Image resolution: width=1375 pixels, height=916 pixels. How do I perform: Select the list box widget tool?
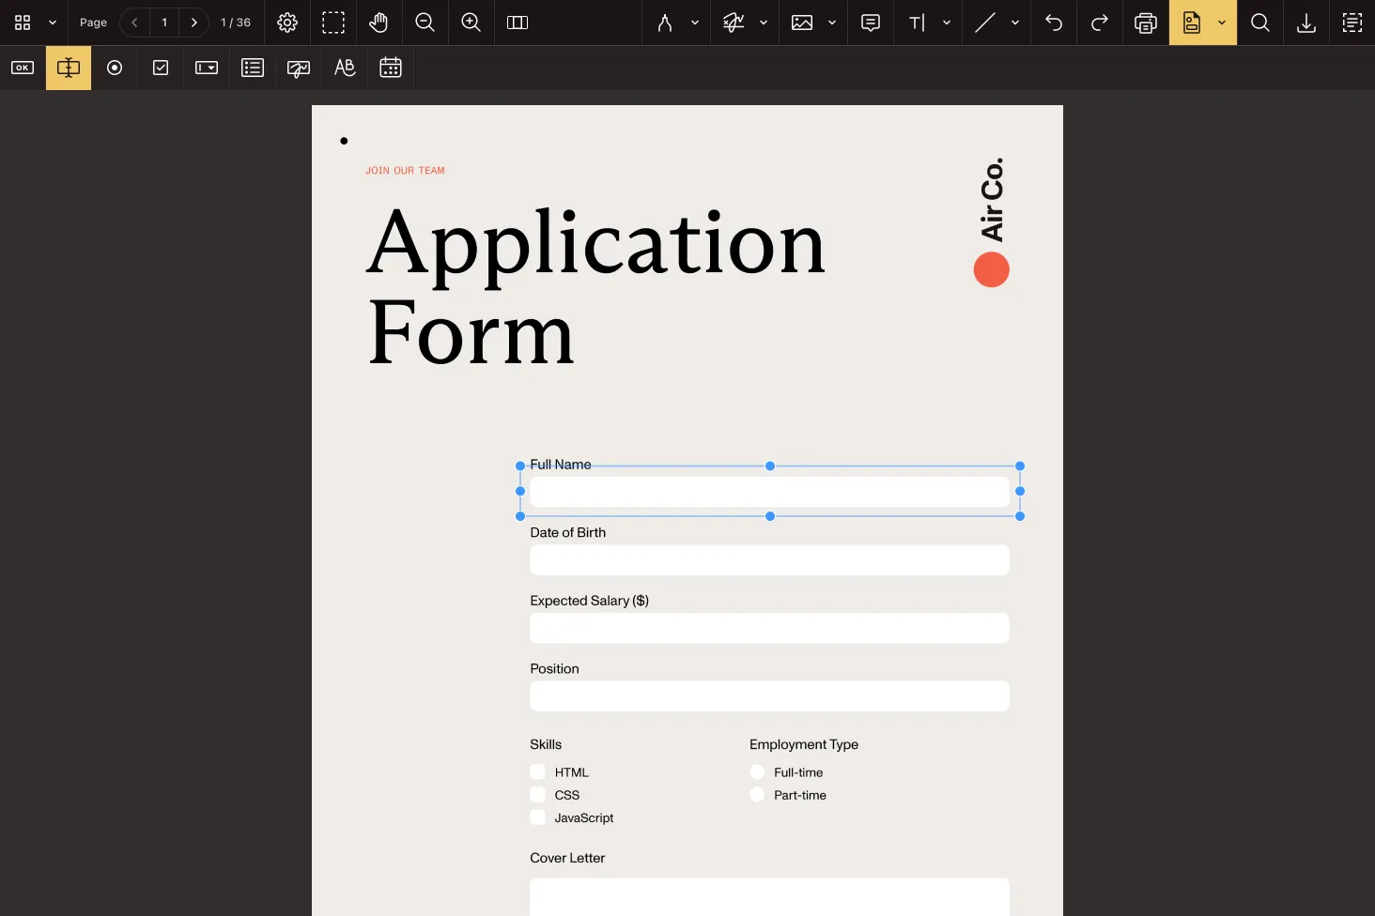(253, 68)
